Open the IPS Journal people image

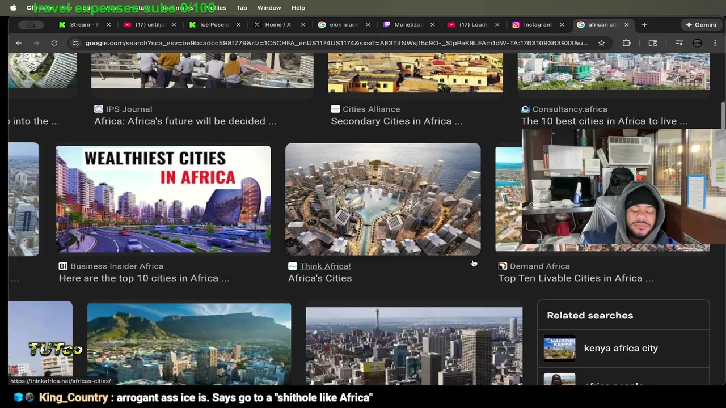pos(202,71)
